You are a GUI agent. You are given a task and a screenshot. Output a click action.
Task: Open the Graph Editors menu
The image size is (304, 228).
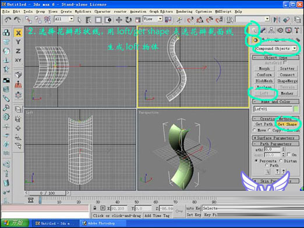[161, 12]
